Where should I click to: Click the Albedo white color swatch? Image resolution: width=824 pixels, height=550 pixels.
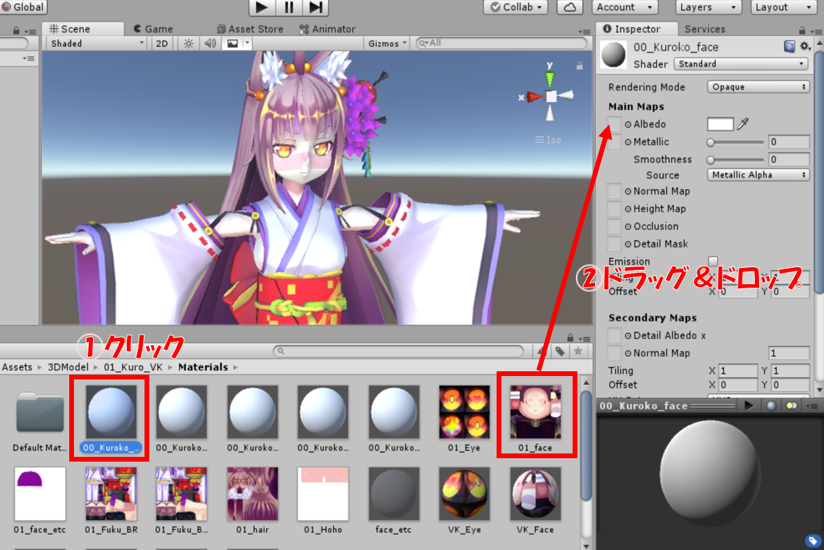(x=720, y=124)
